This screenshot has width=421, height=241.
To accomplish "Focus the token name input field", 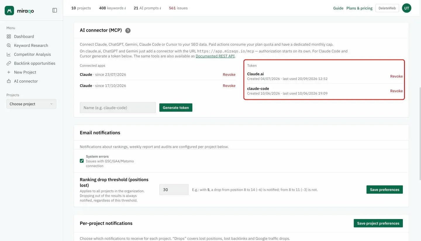I will click(118, 108).
